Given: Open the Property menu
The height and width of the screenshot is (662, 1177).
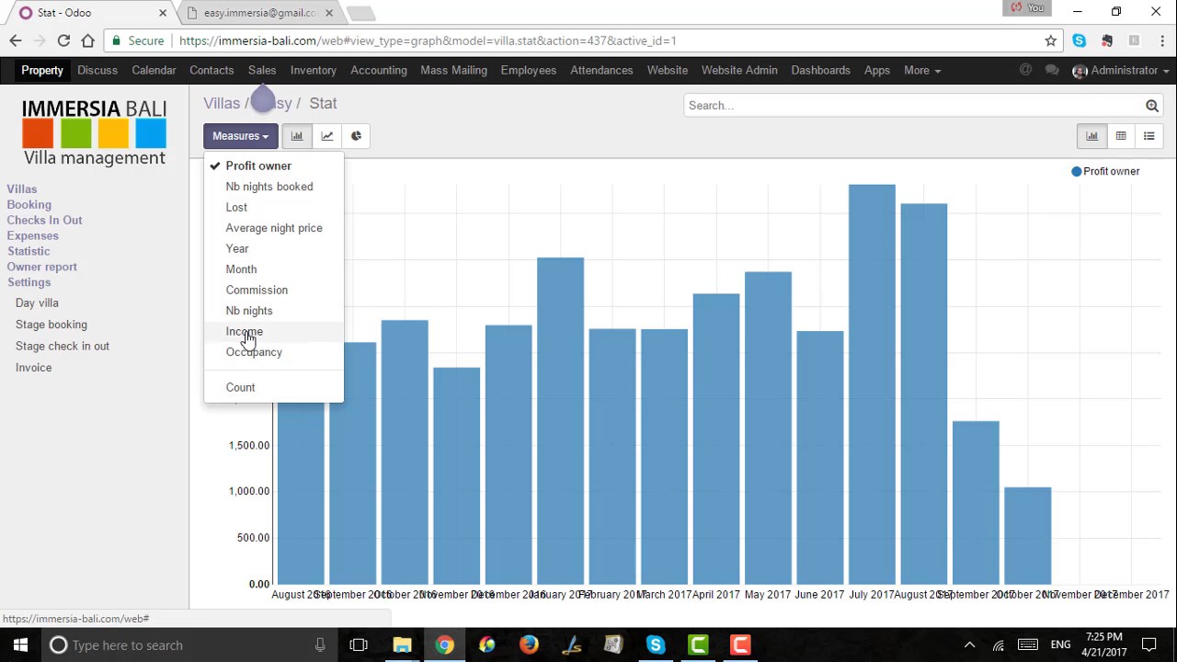Looking at the screenshot, I should 42,70.
